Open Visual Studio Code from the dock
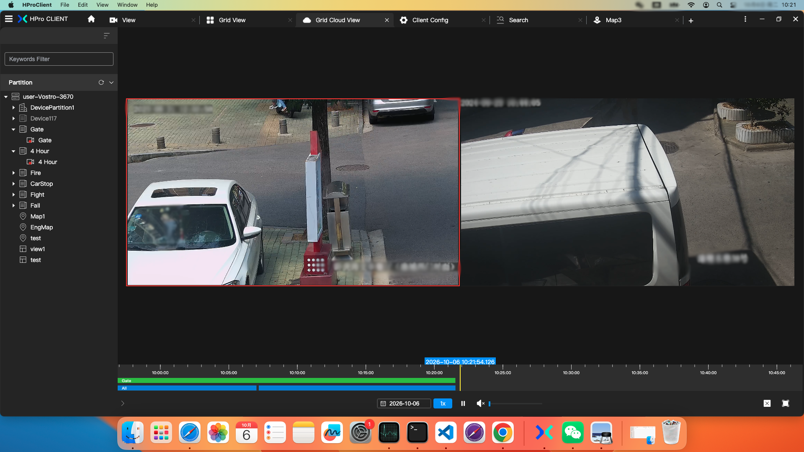 coord(446,433)
